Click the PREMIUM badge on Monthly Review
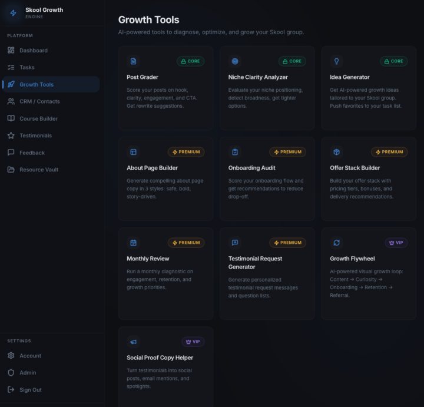The image size is (424, 407). point(186,243)
